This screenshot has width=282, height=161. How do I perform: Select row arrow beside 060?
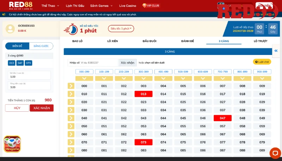tap(71, 134)
